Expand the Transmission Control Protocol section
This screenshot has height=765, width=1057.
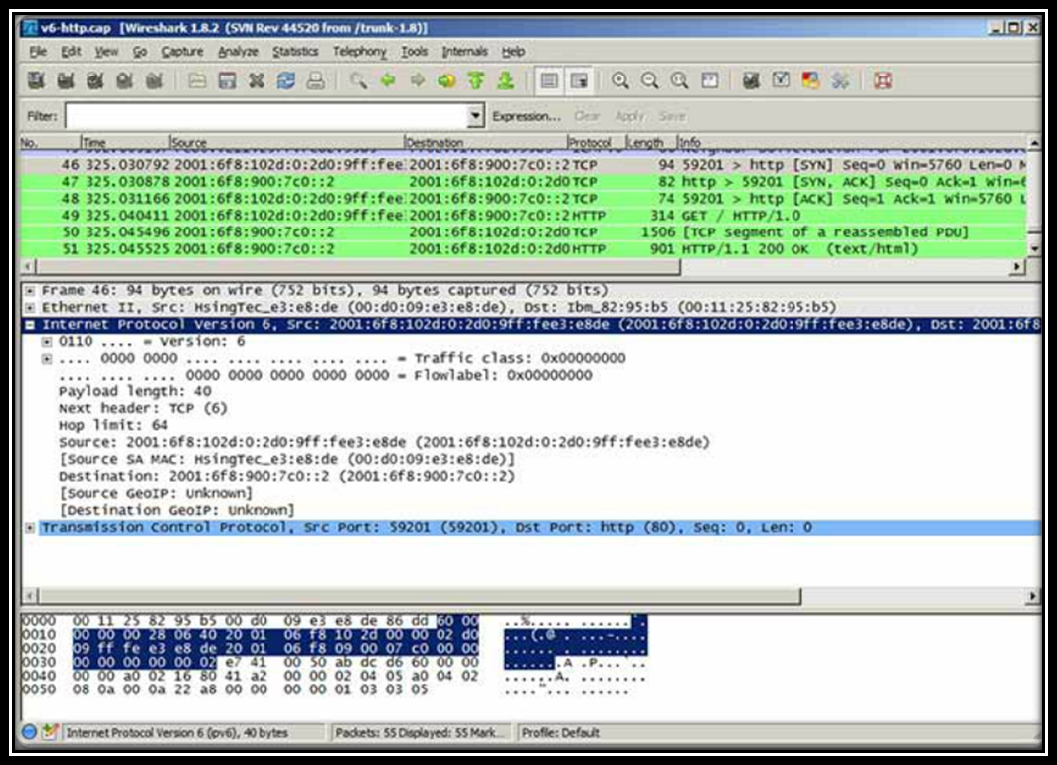click(31, 528)
